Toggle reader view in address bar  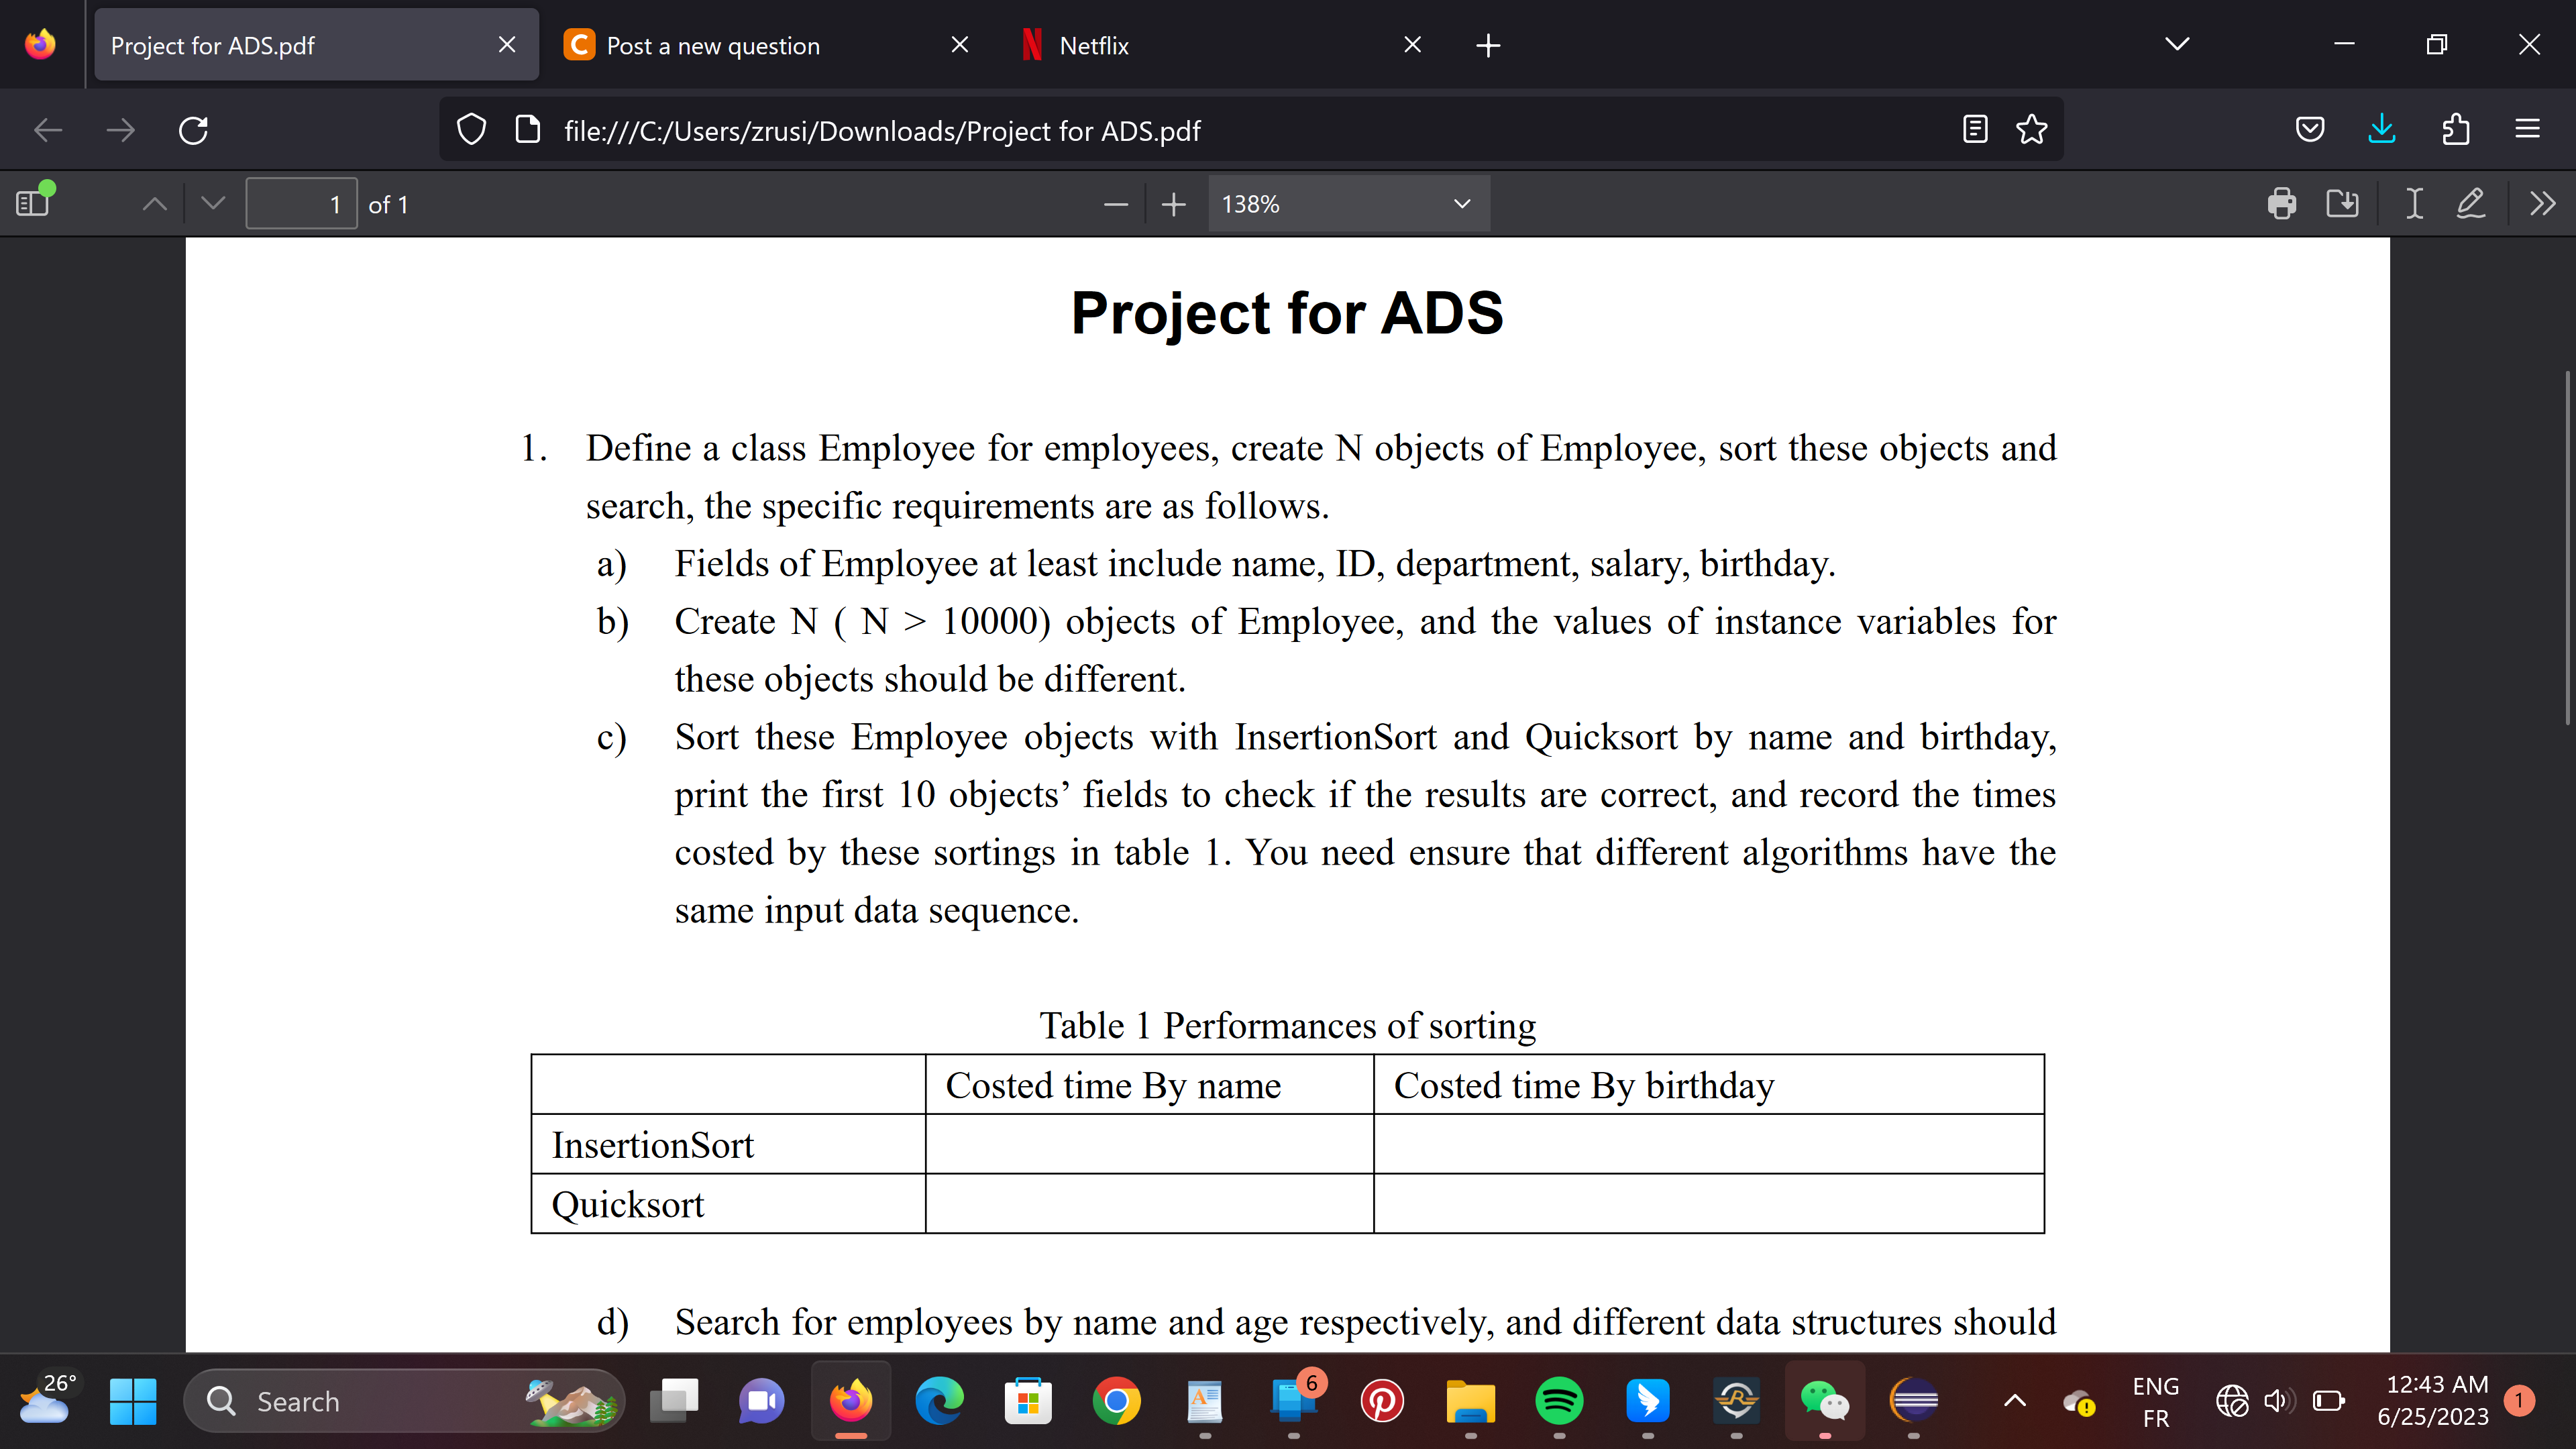1975,130
